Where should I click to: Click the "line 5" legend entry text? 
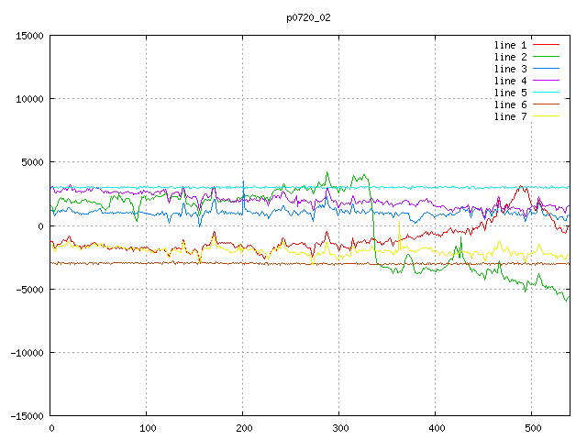click(x=510, y=93)
